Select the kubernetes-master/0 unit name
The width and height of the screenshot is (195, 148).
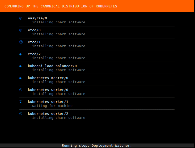click(x=48, y=78)
